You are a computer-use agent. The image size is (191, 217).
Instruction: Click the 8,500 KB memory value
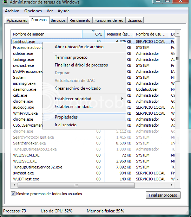124,143
